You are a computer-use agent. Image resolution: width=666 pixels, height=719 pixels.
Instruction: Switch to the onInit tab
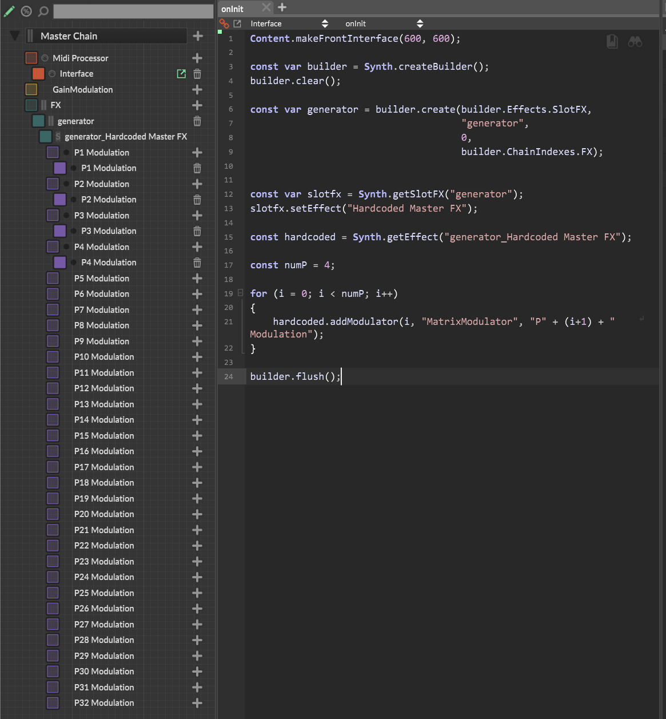point(232,9)
